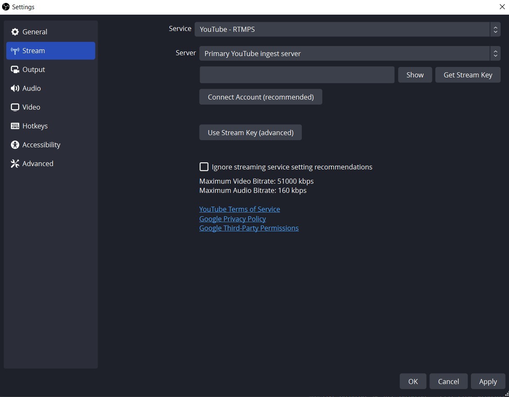Switch to the Output settings tab

(51, 69)
